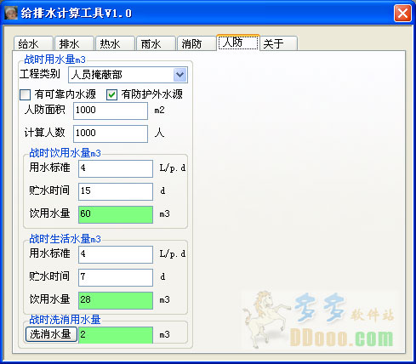Screen dimensions: 416x364
Task: Click the 工程类别 label
Action: coord(40,74)
